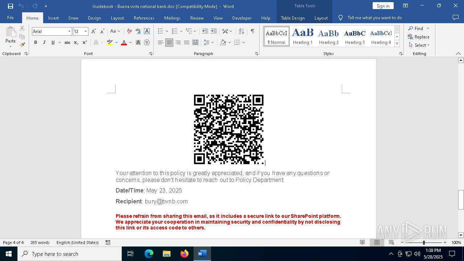The image size is (464, 261).
Task: Click the Text Highlight Color button
Action: coord(110,43)
